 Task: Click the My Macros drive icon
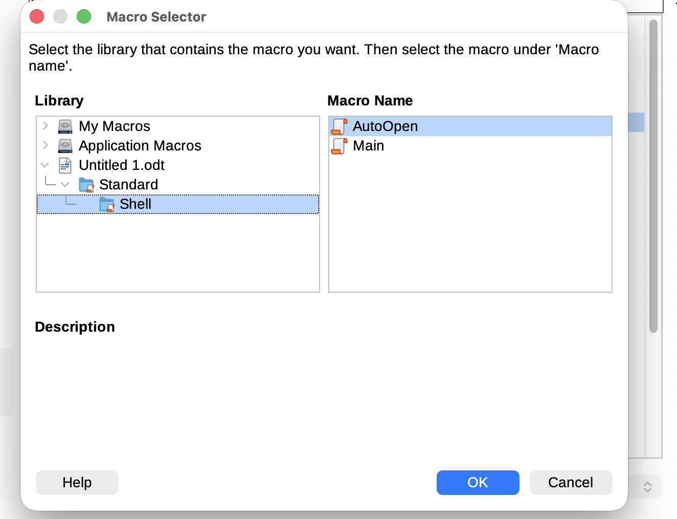tap(65, 126)
